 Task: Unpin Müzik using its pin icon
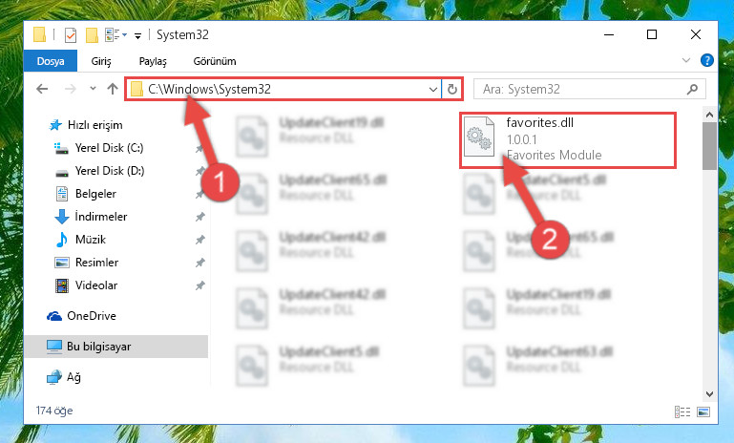(199, 240)
